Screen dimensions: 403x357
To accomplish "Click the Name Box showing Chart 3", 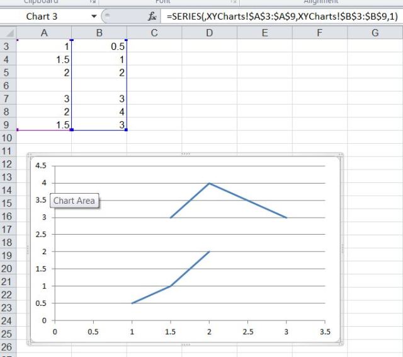I will pyautogui.click(x=44, y=16).
